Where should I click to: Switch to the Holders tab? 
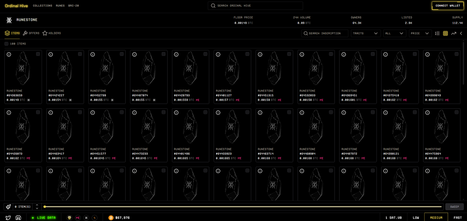(51, 33)
